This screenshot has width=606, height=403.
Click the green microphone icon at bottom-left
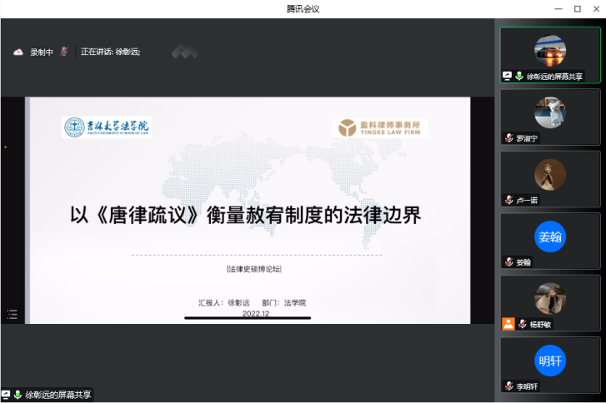(18, 395)
